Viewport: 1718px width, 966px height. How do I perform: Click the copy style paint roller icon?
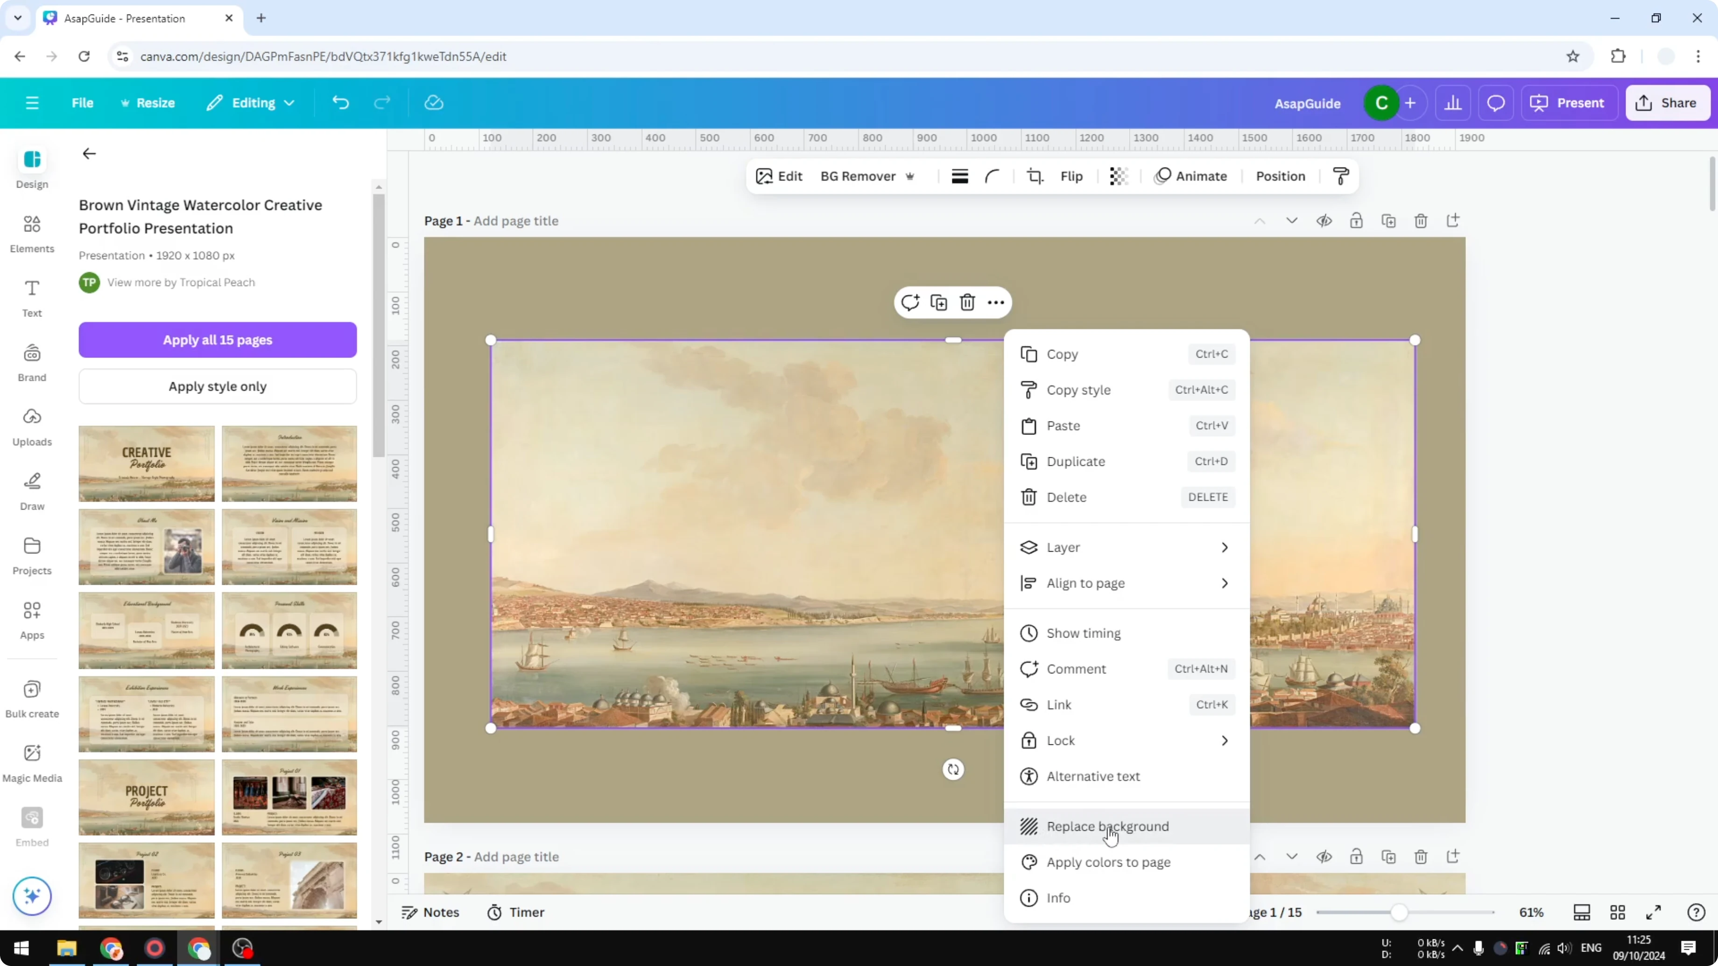[x=1340, y=176]
